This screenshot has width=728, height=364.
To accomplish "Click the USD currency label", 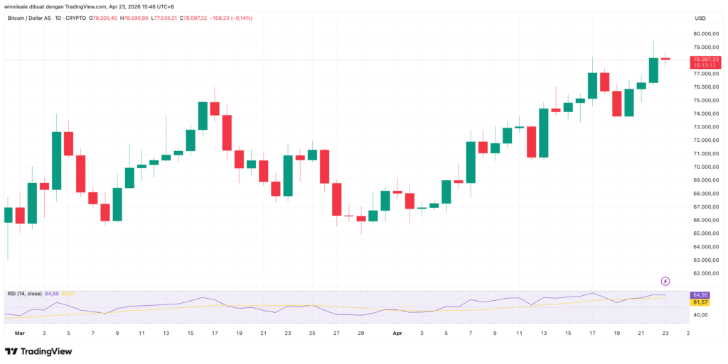I will tap(700, 18).
